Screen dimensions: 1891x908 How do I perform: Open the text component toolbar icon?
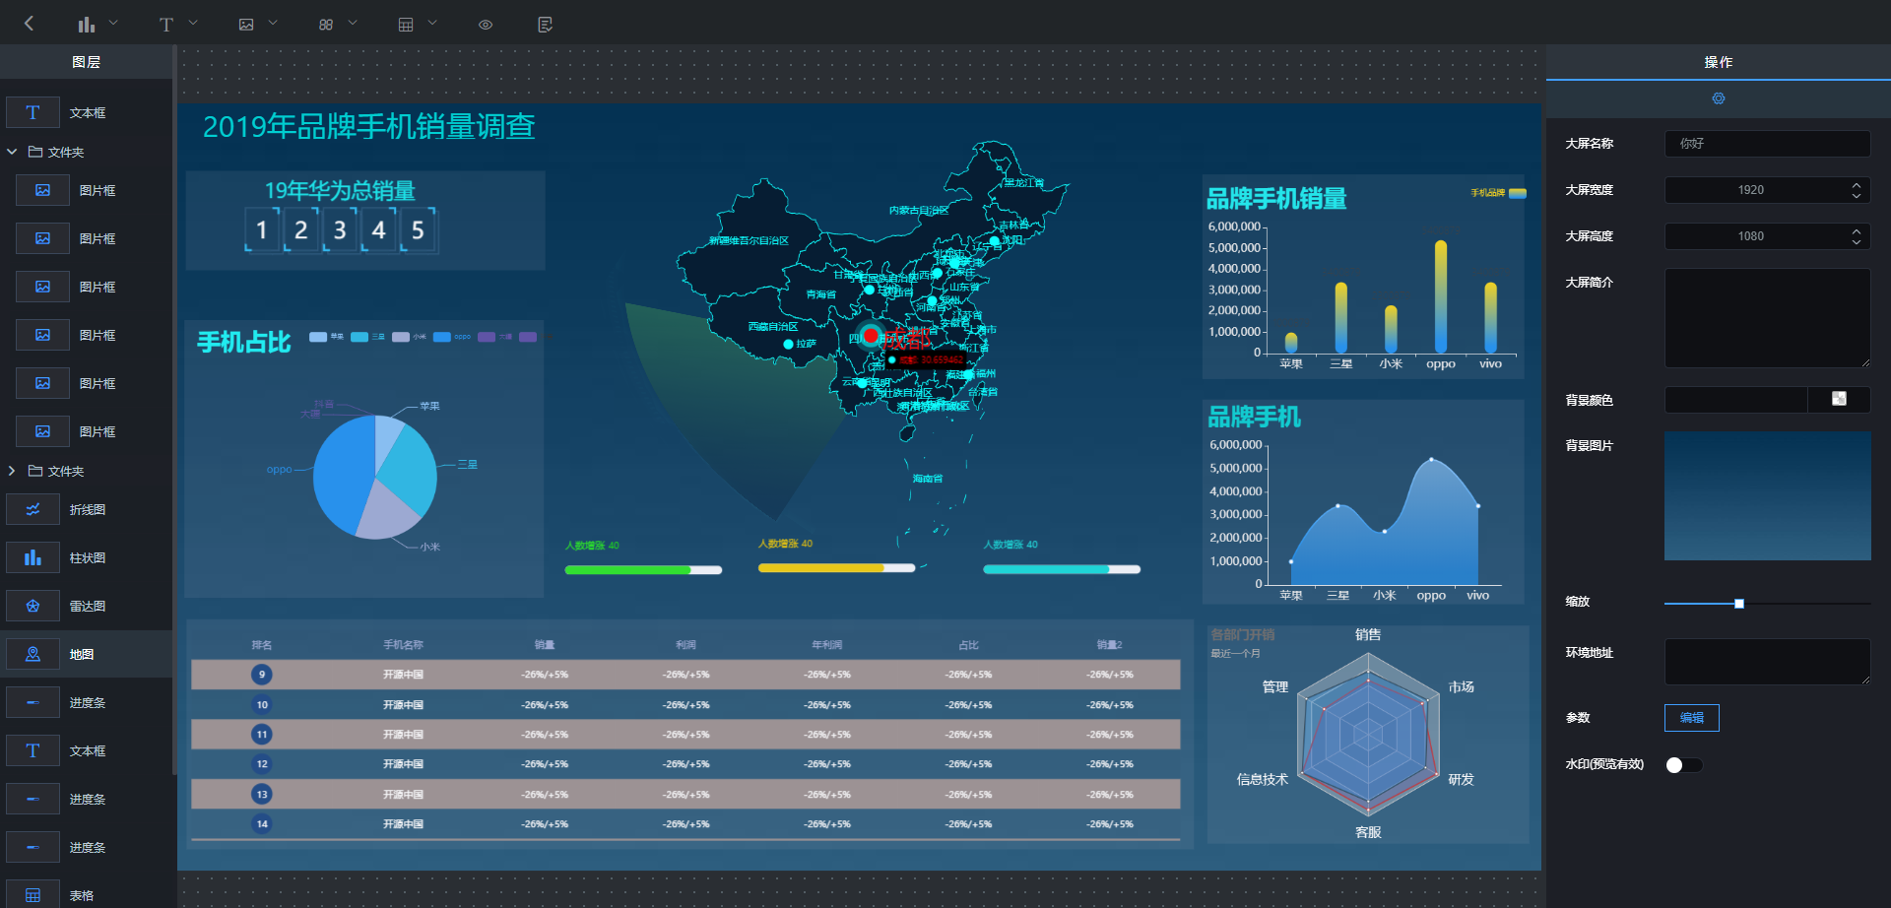coord(166,25)
